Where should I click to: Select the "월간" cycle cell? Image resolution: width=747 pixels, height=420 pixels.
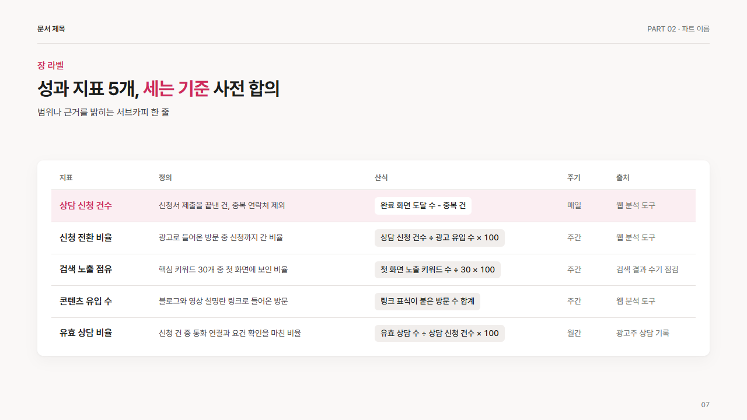pos(574,333)
